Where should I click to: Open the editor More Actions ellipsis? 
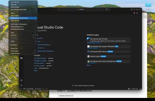140,13
